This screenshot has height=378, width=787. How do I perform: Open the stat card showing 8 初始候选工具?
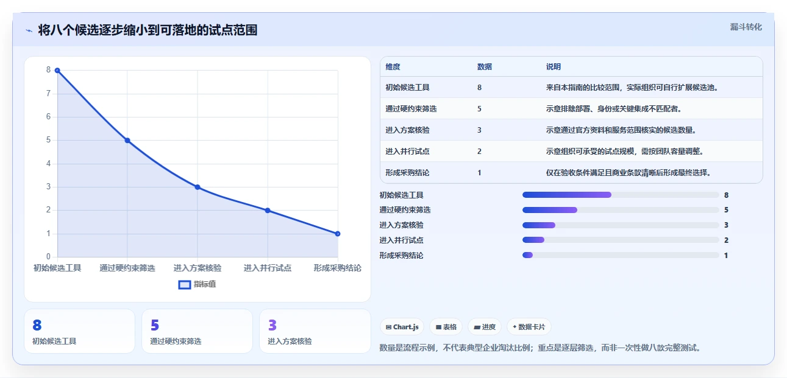[79, 331]
